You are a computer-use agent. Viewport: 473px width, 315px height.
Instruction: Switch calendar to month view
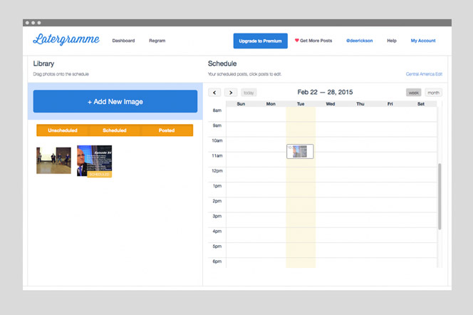[433, 93]
